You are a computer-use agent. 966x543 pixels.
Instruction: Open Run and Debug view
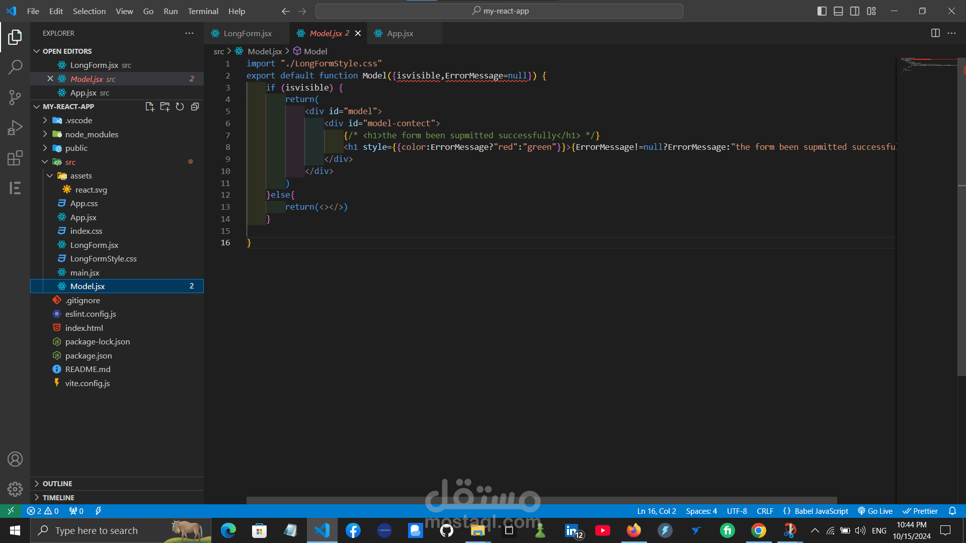(x=15, y=128)
